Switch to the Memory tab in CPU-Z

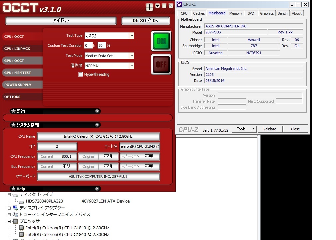[236, 13]
